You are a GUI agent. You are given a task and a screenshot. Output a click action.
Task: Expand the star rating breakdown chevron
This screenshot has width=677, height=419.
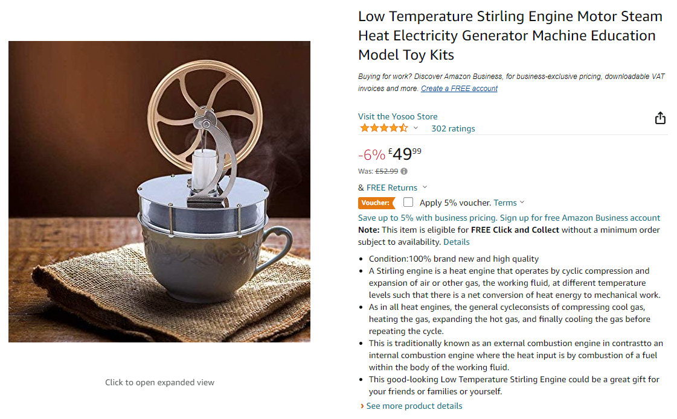click(x=416, y=128)
